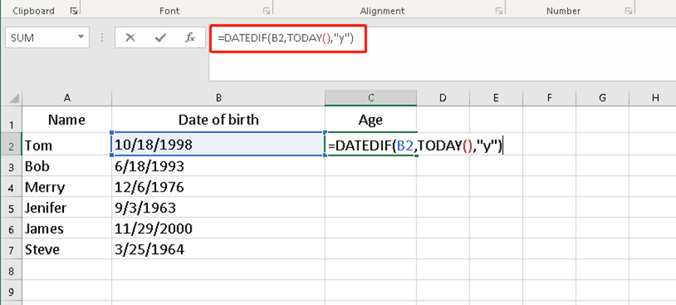This screenshot has height=305, width=676.
Task: Select column F header
Action: tap(549, 98)
